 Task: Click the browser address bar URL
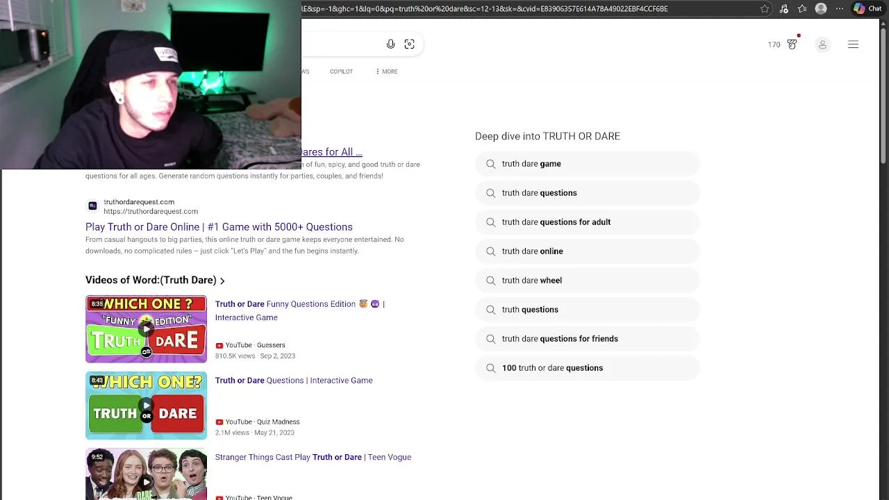pyautogui.click(x=485, y=8)
